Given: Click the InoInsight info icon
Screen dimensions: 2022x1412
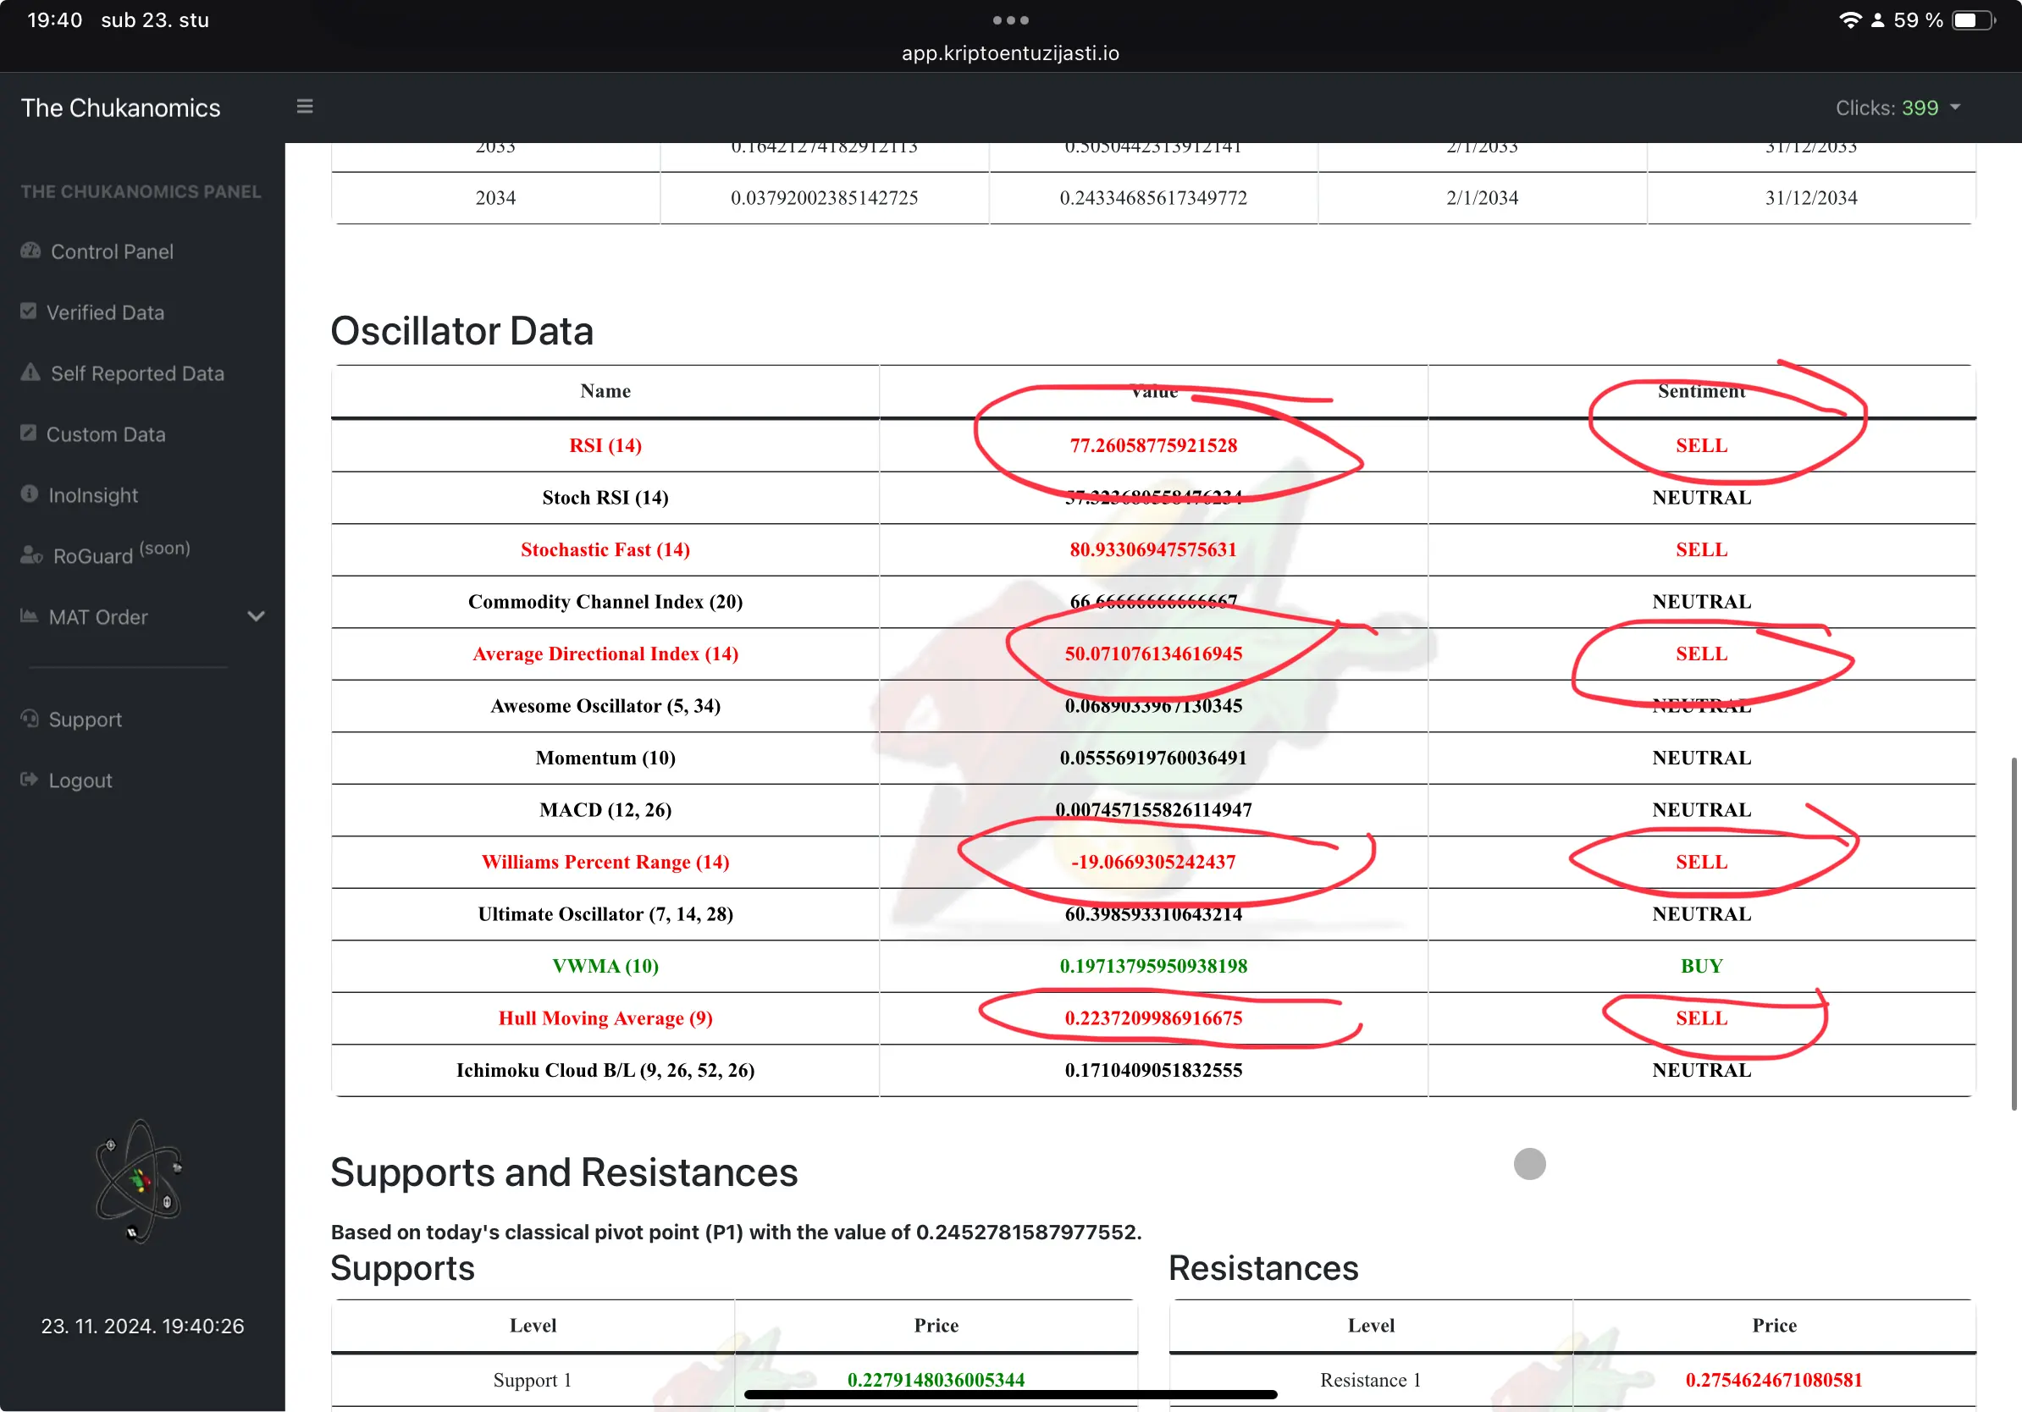Looking at the screenshot, I should pyautogui.click(x=29, y=494).
